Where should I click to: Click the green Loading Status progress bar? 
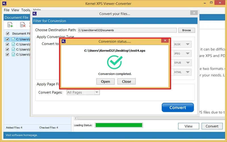coord(119,125)
